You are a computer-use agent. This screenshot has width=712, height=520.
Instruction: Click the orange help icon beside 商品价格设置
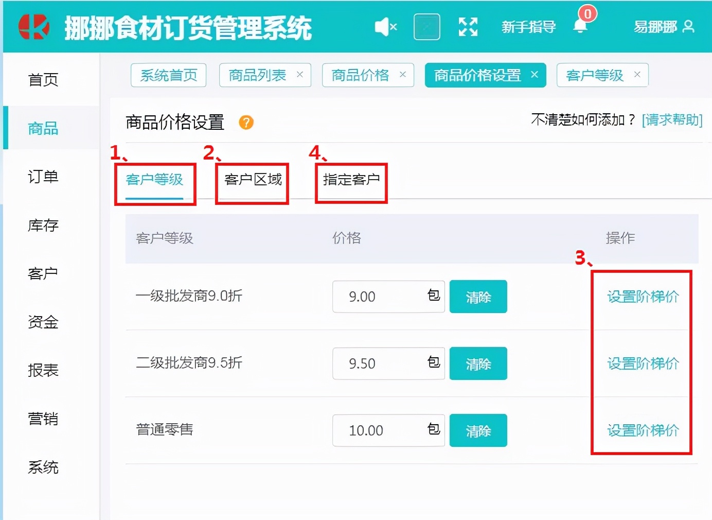(x=246, y=123)
